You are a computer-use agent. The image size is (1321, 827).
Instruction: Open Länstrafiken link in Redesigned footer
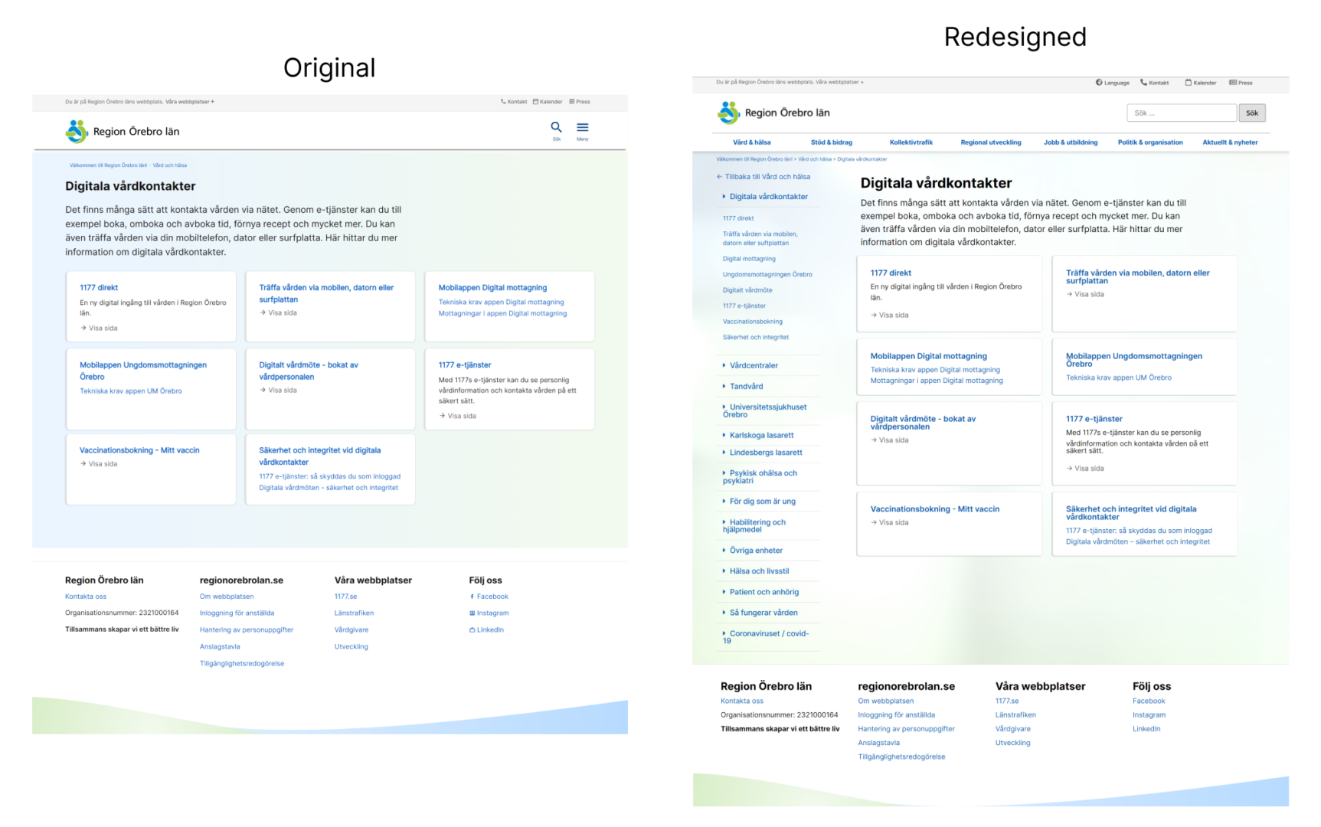click(1015, 715)
